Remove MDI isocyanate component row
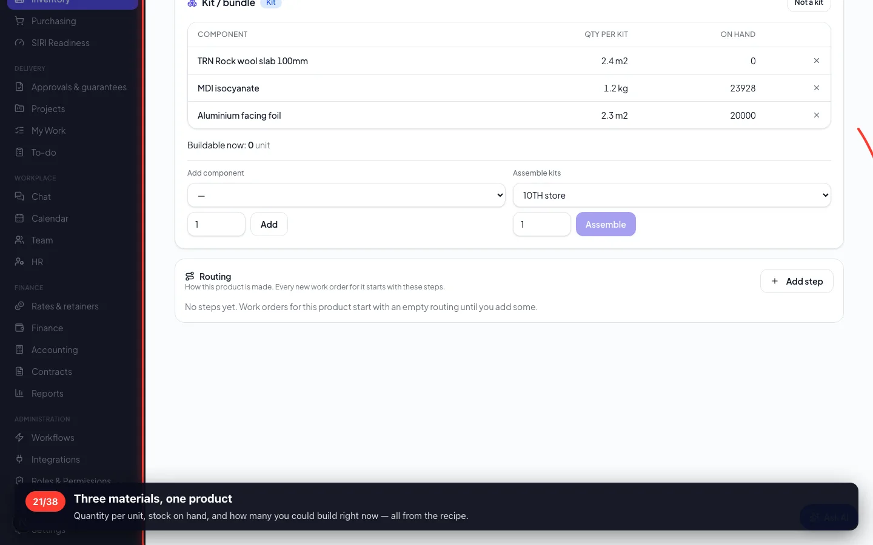 [816, 88]
